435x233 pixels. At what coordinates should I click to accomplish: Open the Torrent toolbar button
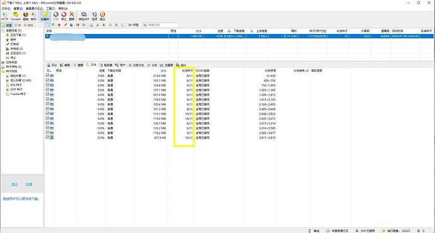(x=16, y=16)
